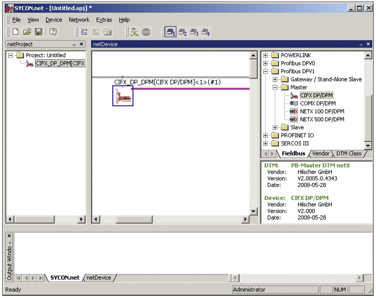376x298 pixels.
Task: Click the add device toolbar icon
Action: coord(84,32)
